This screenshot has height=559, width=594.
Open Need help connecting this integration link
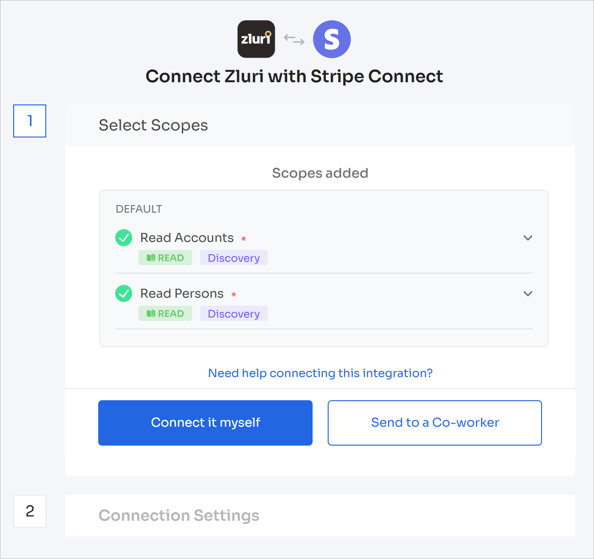pos(320,373)
